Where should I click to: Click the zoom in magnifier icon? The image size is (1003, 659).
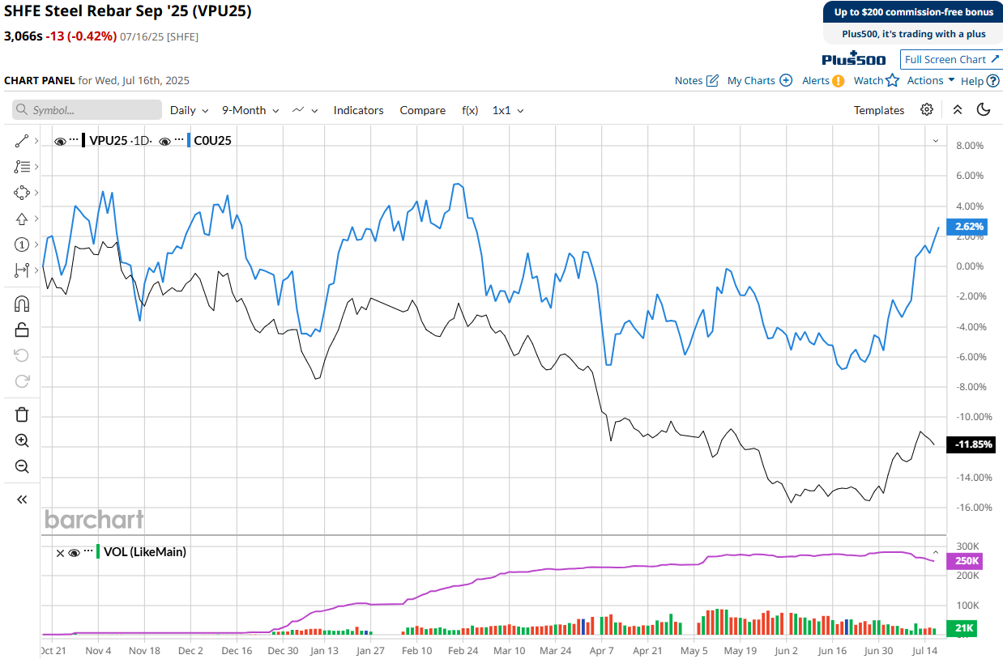[22, 440]
